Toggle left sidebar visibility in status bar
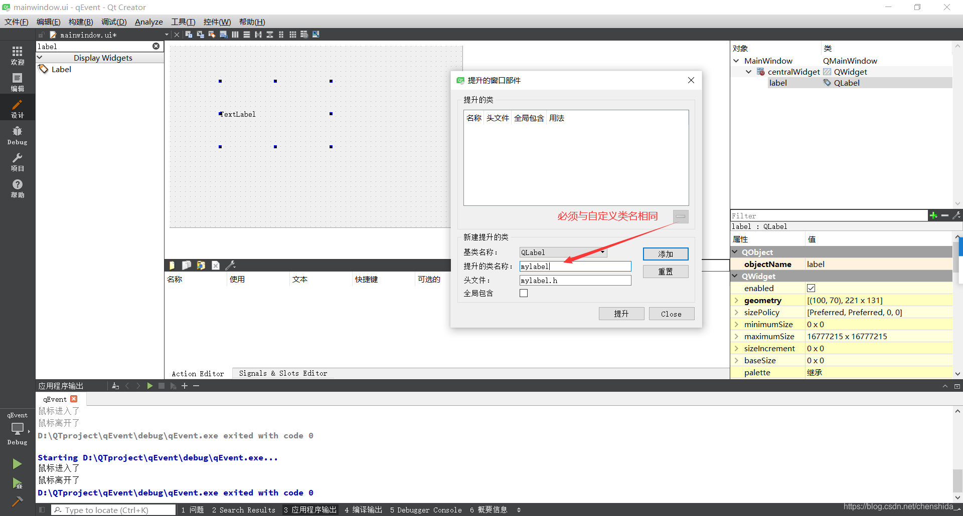Screen dimensions: 963x516 pos(42,510)
